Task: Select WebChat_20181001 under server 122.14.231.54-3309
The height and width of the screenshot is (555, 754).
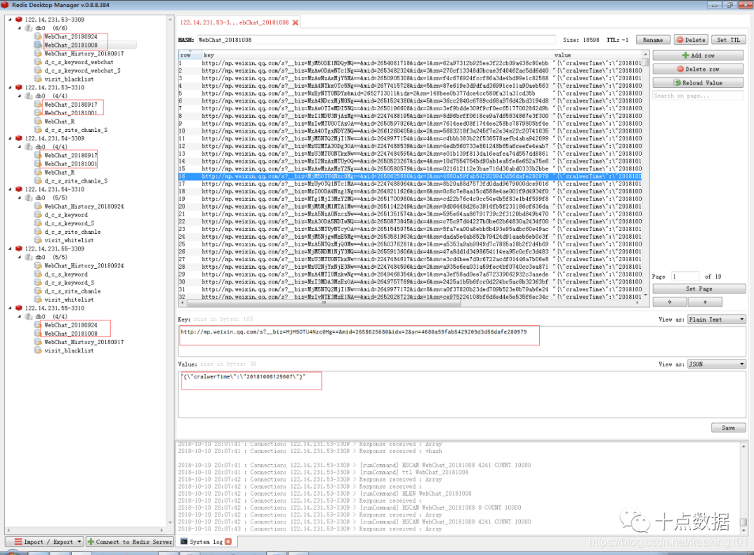Action: pyautogui.click(x=71, y=164)
